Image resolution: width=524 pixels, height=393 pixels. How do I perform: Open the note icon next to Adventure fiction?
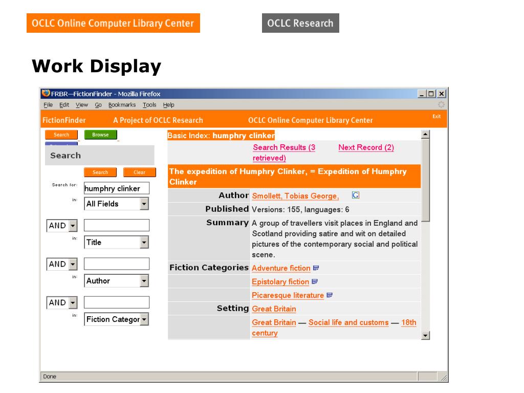coord(316,268)
